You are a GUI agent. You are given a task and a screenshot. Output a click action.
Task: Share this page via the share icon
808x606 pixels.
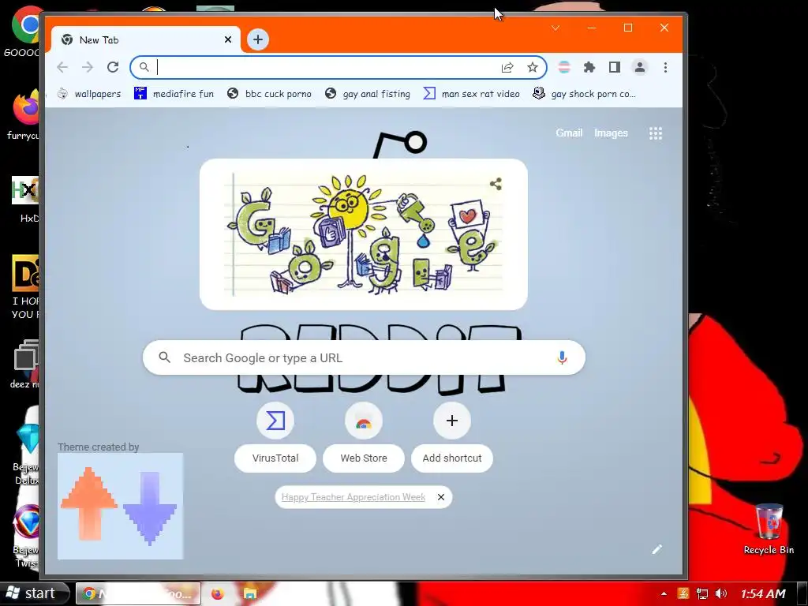tap(507, 67)
